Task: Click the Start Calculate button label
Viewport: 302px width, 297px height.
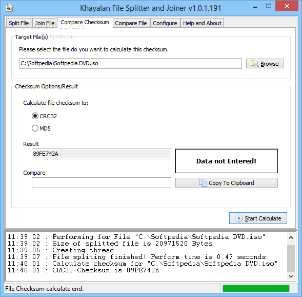Action: (263, 218)
